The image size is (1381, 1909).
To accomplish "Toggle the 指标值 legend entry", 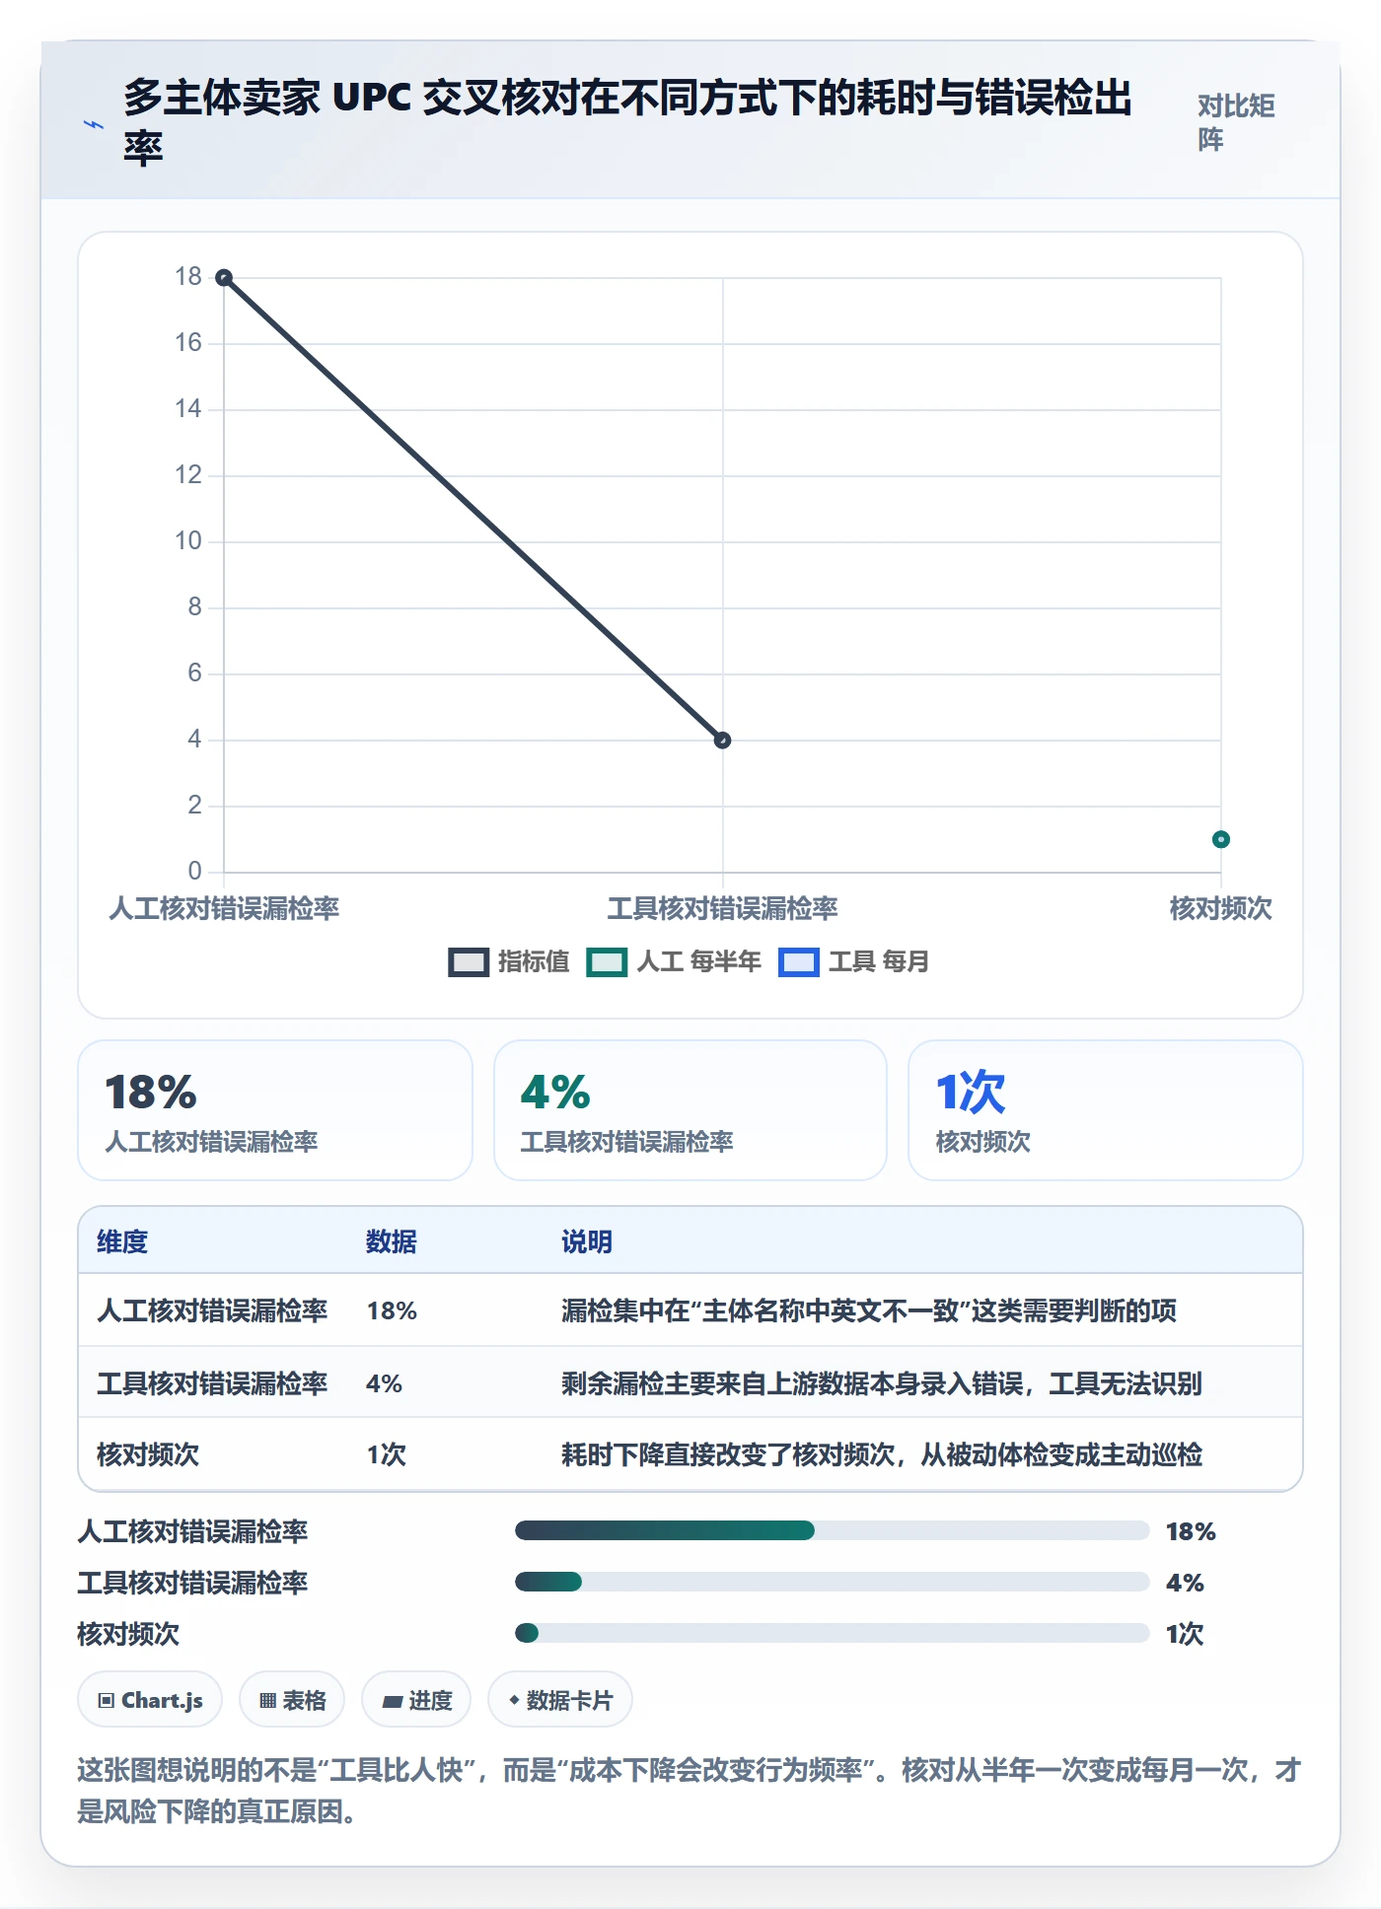I will (509, 961).
